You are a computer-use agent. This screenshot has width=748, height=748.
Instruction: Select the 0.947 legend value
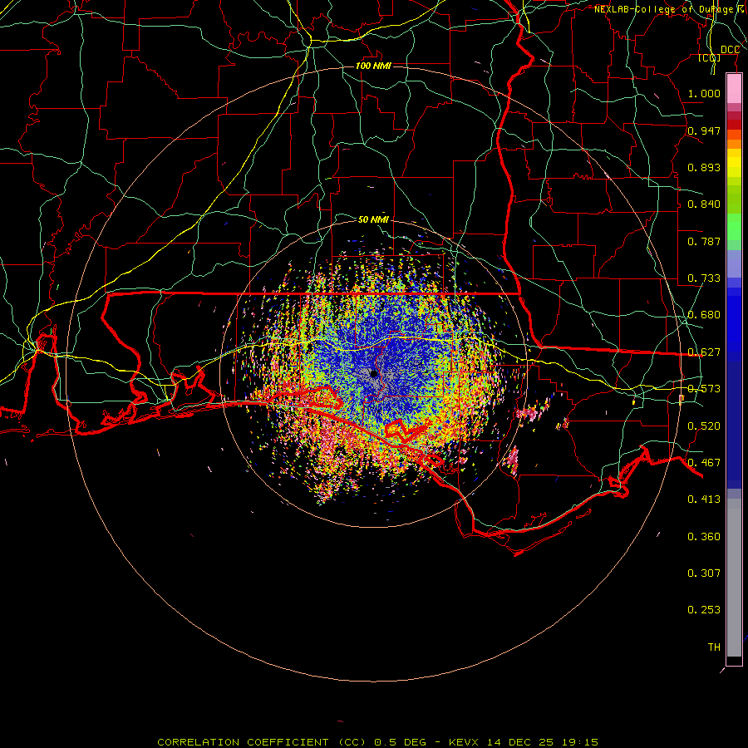(704, 130)
